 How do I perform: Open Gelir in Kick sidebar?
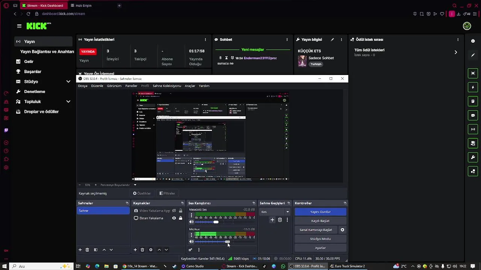[x=29, y=61]
